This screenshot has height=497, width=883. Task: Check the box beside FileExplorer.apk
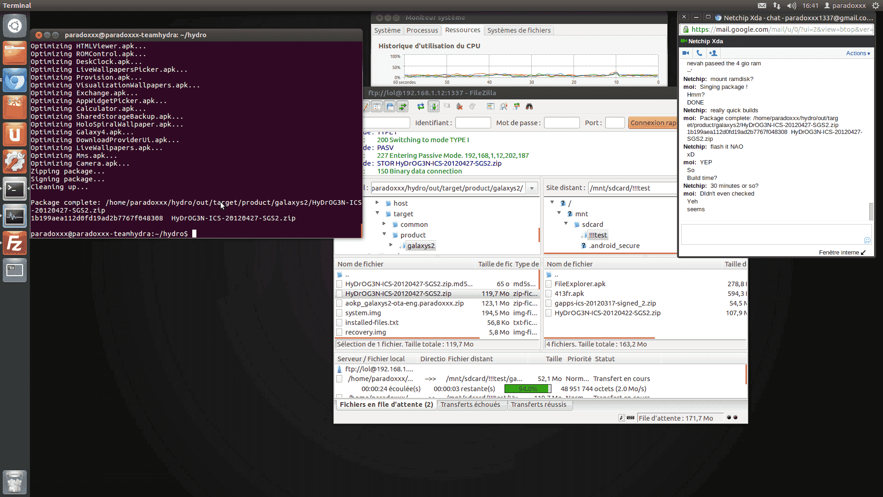(x=549, y=284)
